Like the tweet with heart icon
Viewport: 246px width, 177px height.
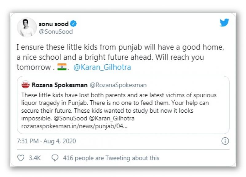[21, 158]
